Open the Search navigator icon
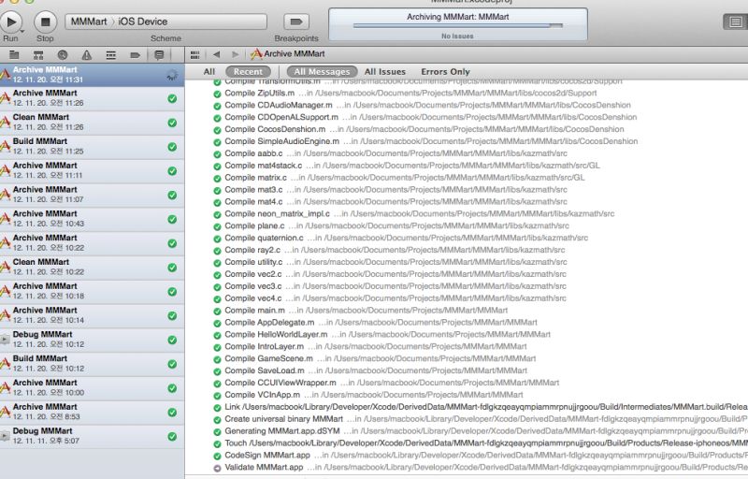748x479 pixels. 63,55
